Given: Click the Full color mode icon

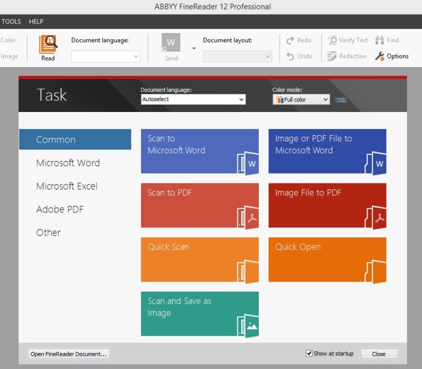Looking at the screenshot, I should tap(280, 100).
